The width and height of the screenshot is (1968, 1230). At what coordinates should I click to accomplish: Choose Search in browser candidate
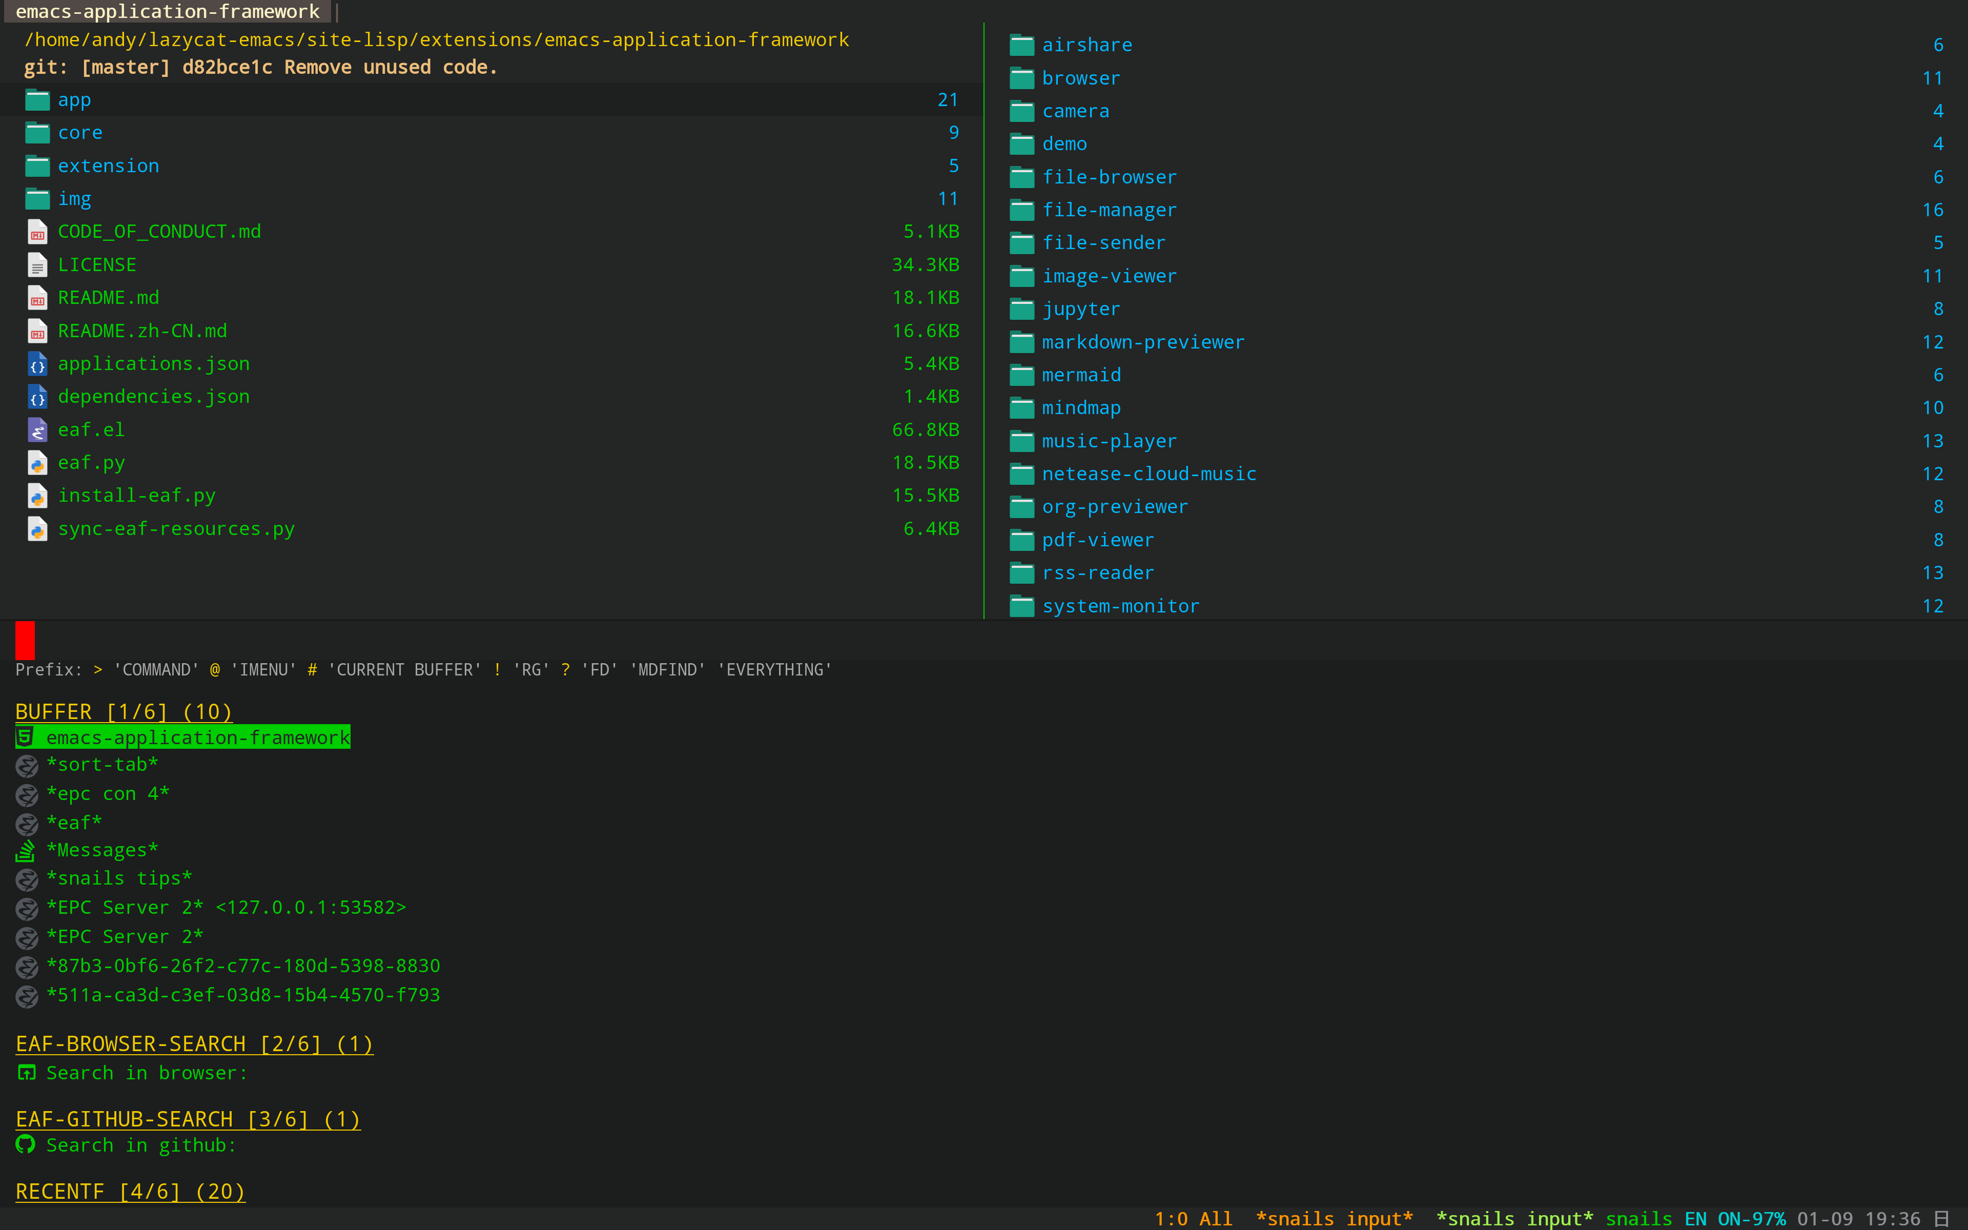pyautogui.click(x=147, y=1073)
